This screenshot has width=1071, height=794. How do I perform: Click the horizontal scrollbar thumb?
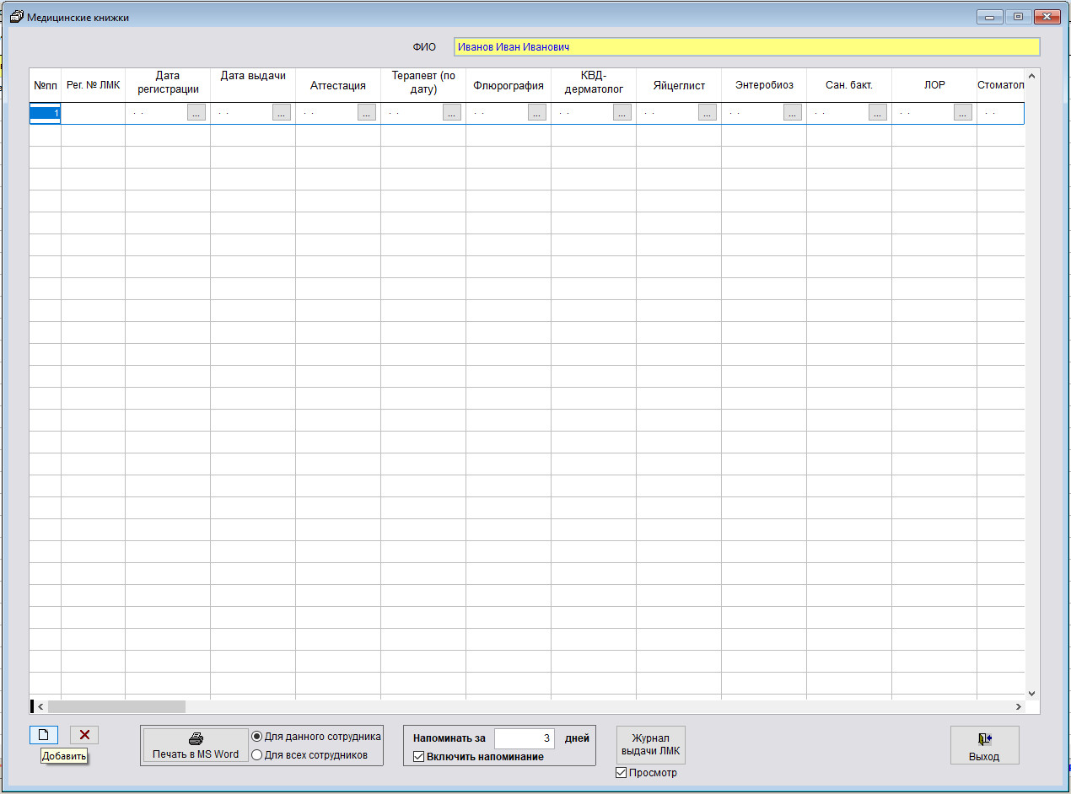tap(116, 706)
